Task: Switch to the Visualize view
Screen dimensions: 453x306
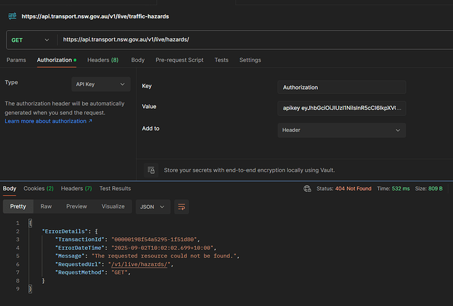Action: pyautogui.click(x=113, y=206)
